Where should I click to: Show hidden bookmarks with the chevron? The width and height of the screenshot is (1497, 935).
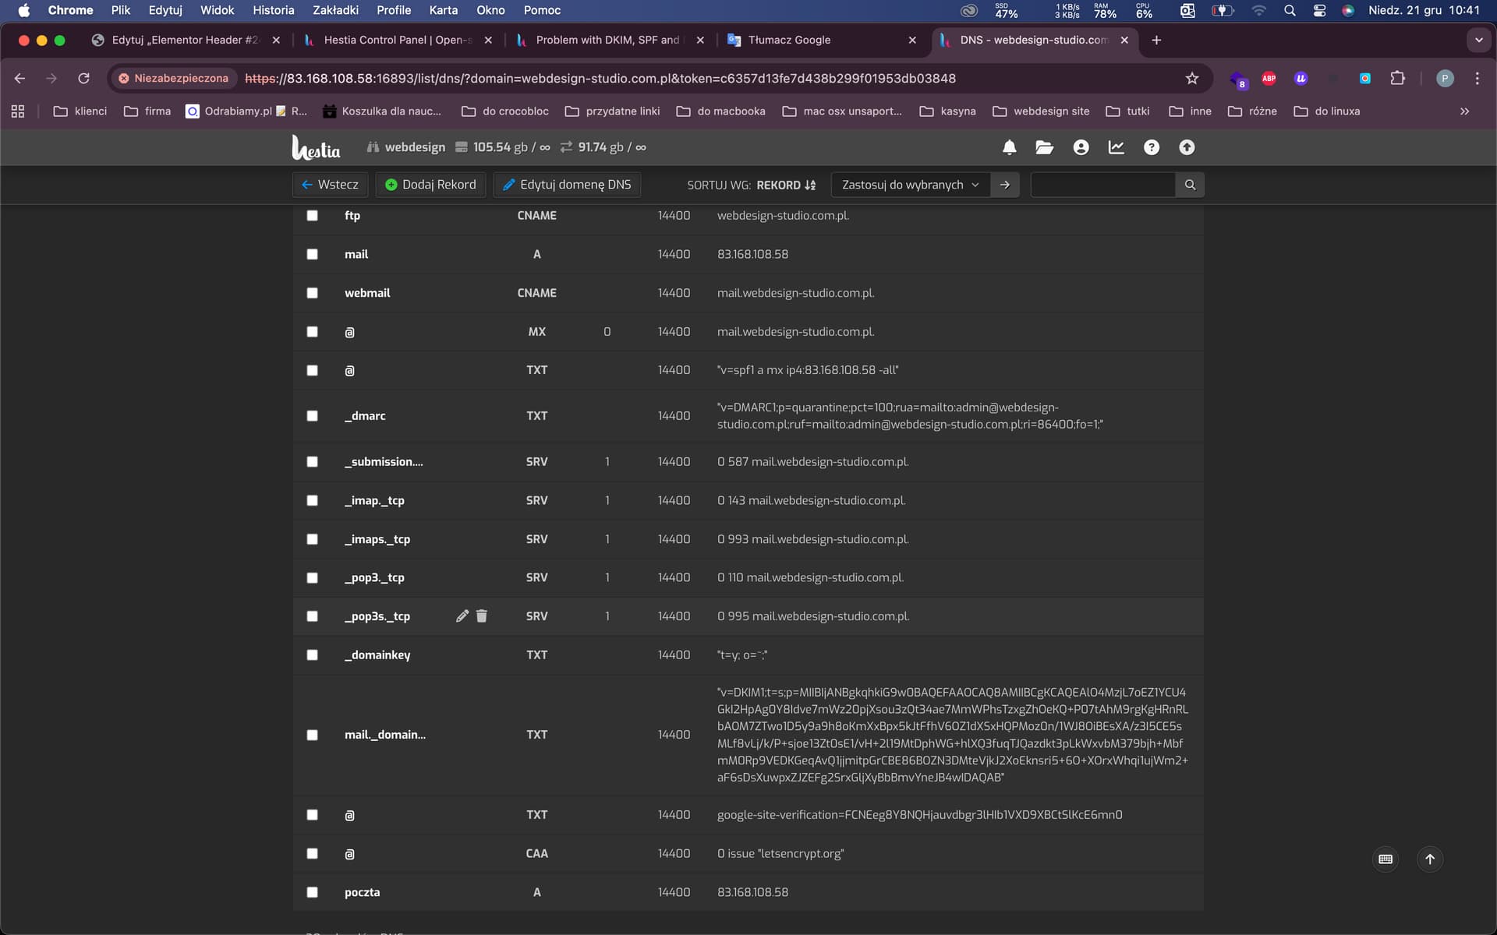tap(1464, 111)
